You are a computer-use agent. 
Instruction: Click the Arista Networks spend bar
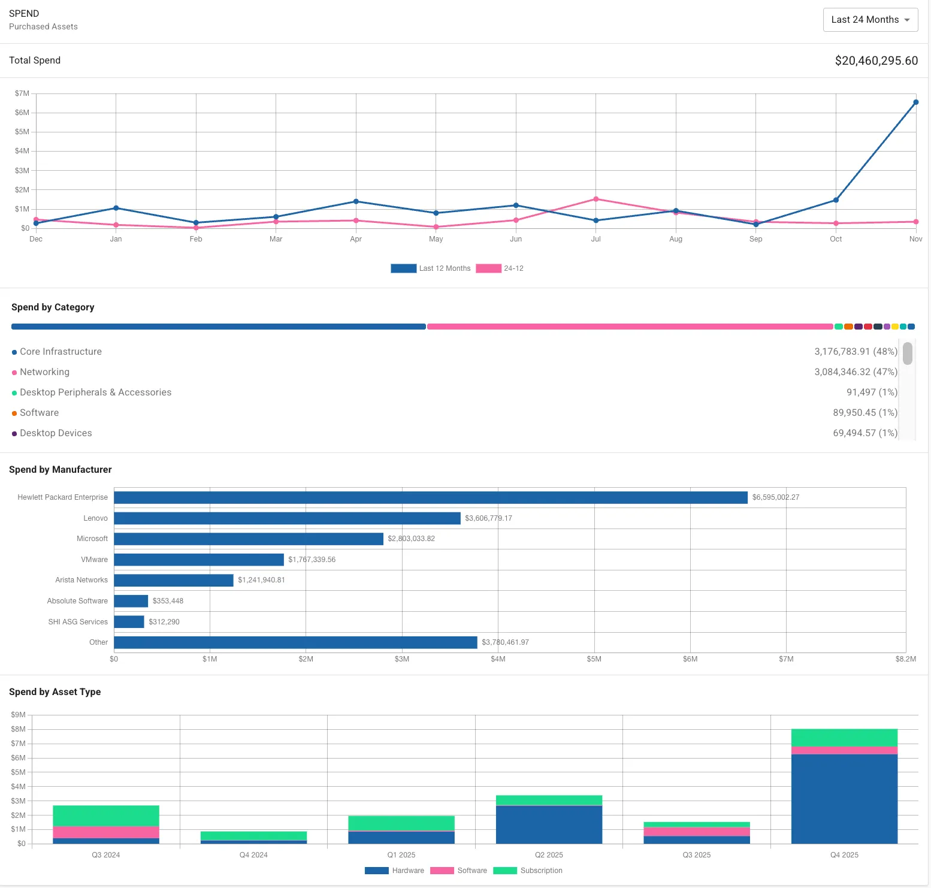[x=174, y=580]
